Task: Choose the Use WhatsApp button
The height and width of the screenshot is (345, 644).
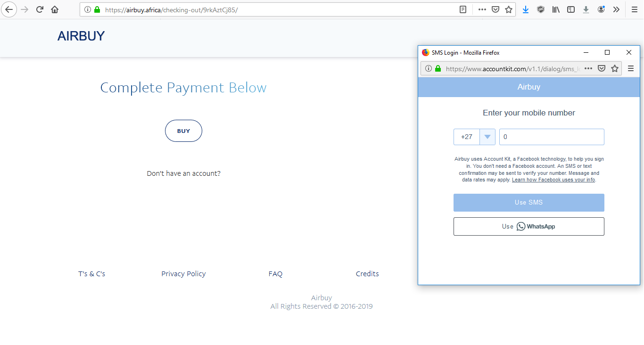Action: tap(528, 227)
